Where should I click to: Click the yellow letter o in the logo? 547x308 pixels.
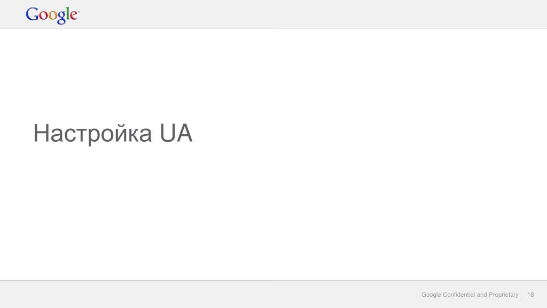coord(52,16)
